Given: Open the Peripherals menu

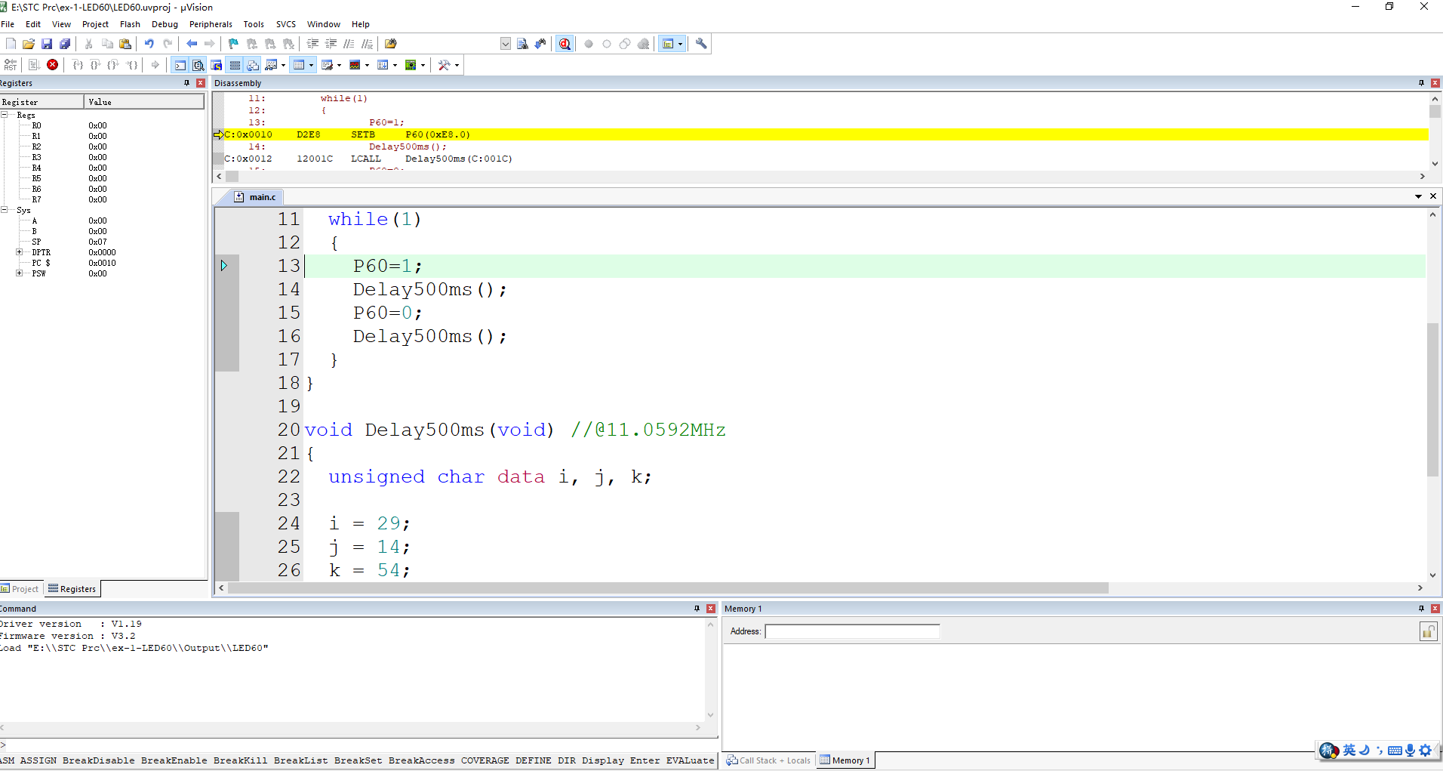Looking at the screenshot, I should (x=211, y=24).
